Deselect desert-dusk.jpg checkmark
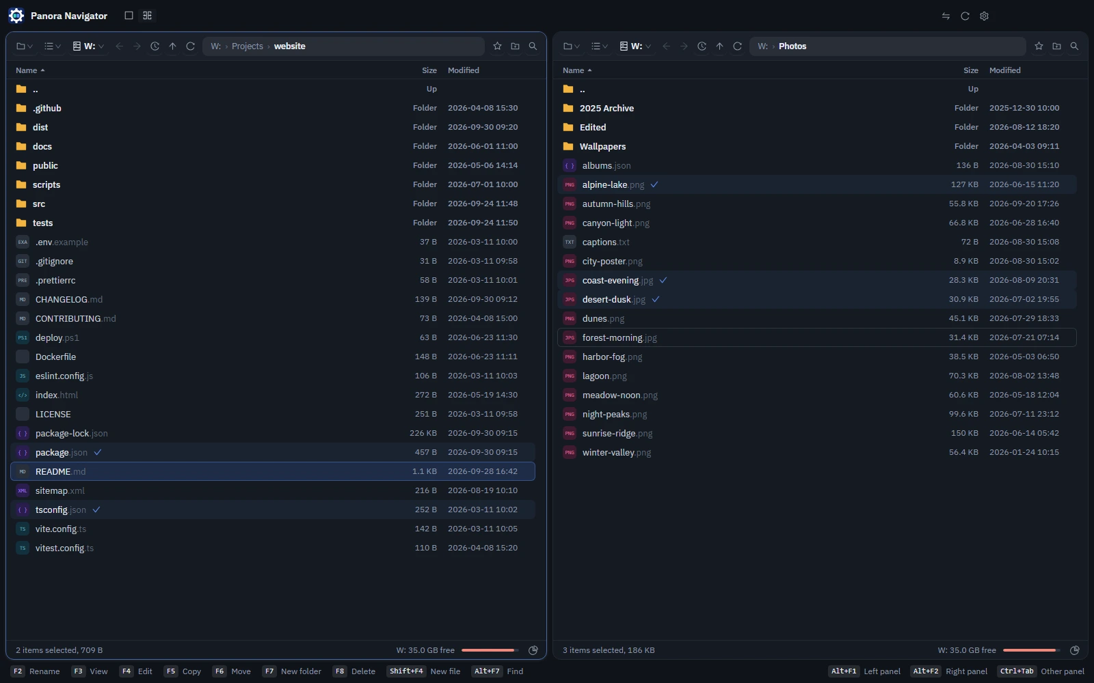The image size is (1094, 683). pos(656,299)
